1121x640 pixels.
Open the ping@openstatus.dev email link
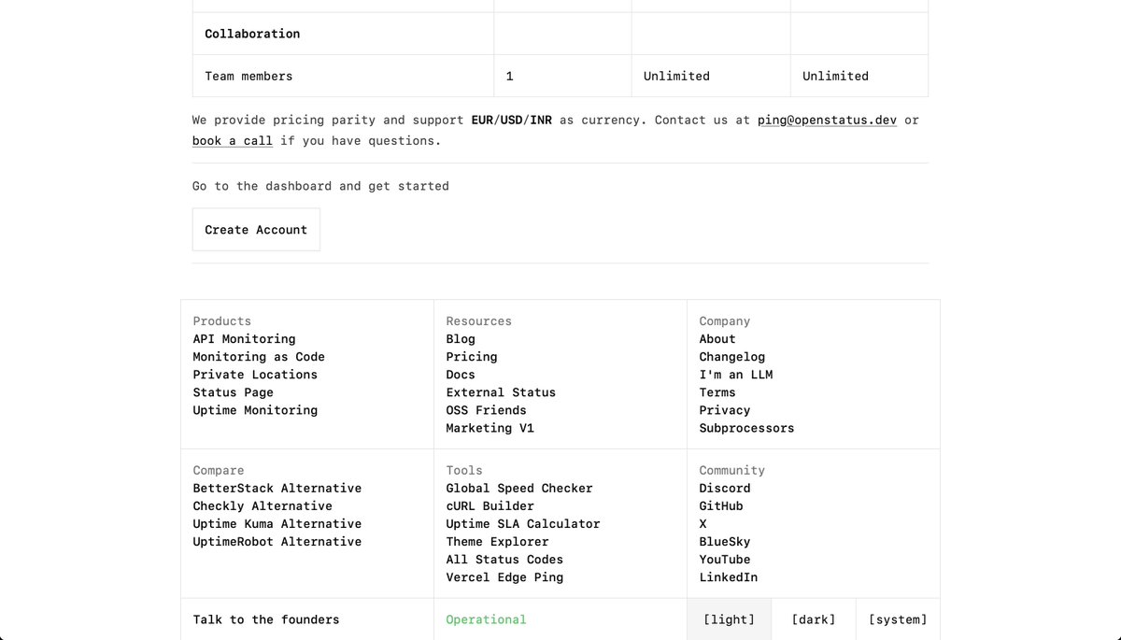click(827, 120)
